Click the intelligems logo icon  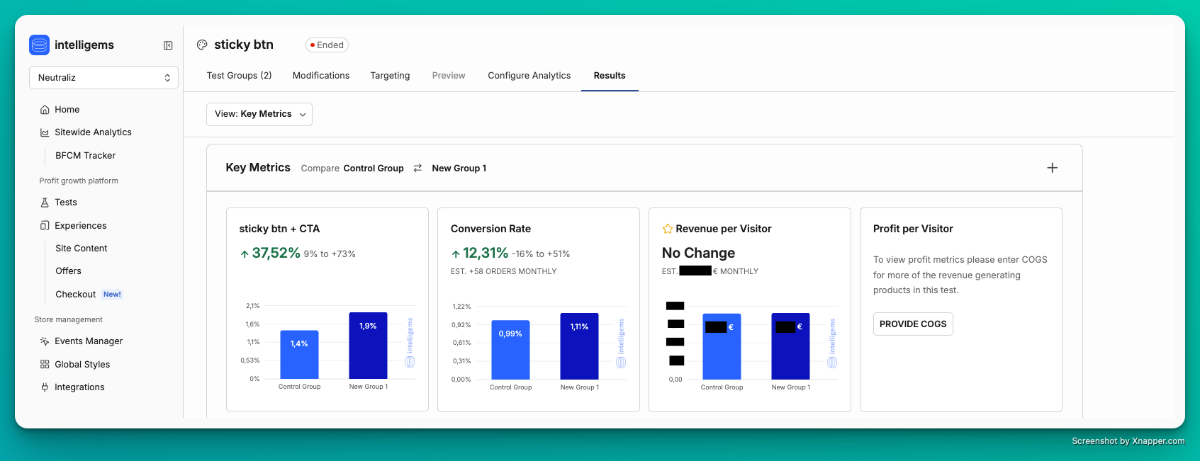40,45
